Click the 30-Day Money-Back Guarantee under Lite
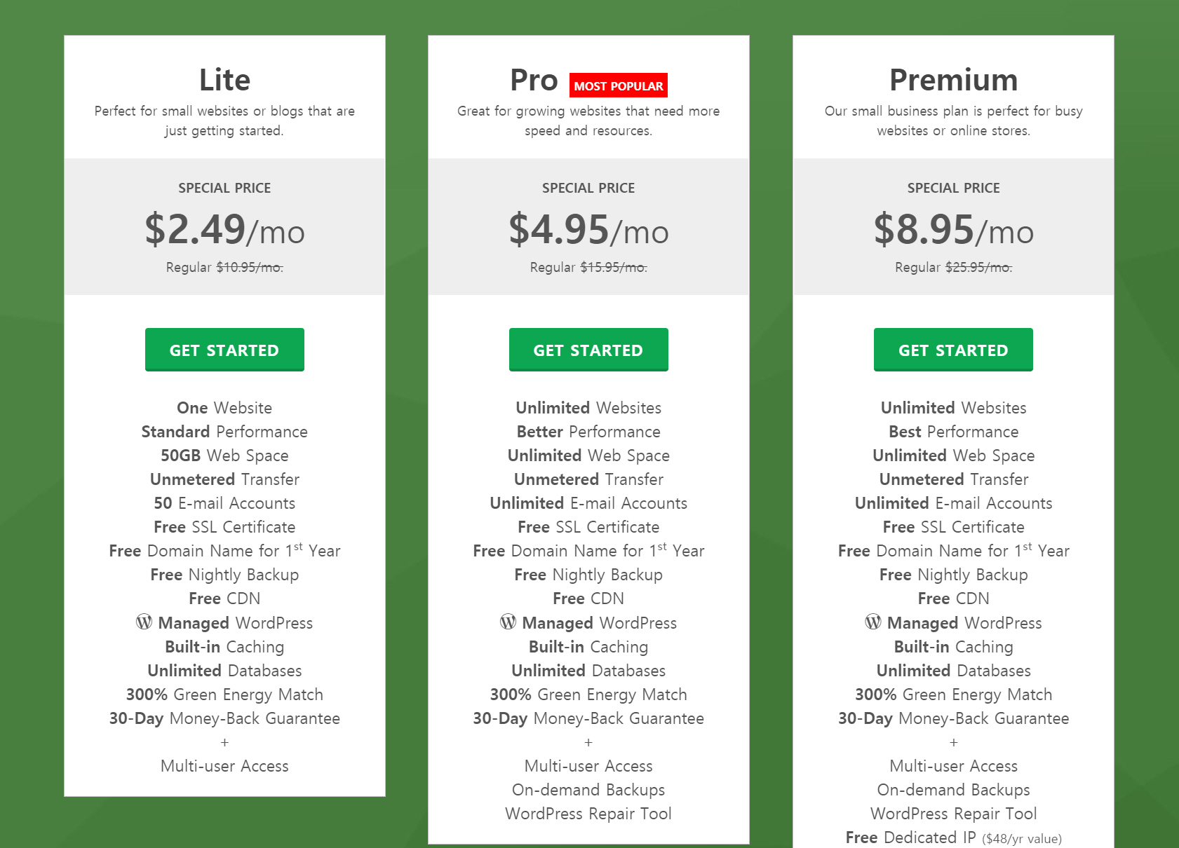This screenshot has width=1179, height=848. pos(224,718)
